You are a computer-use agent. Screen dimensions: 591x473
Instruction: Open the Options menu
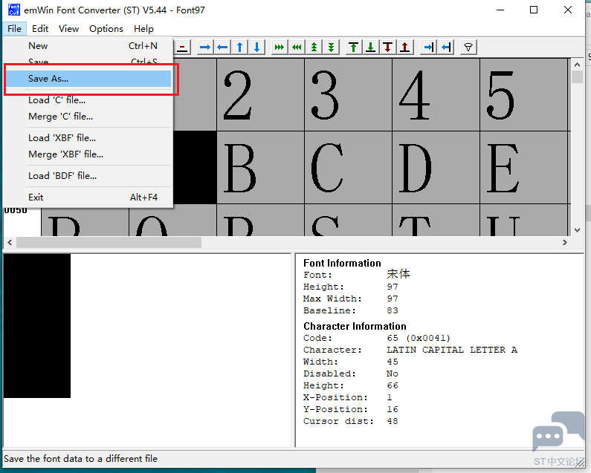click(106, 29)
